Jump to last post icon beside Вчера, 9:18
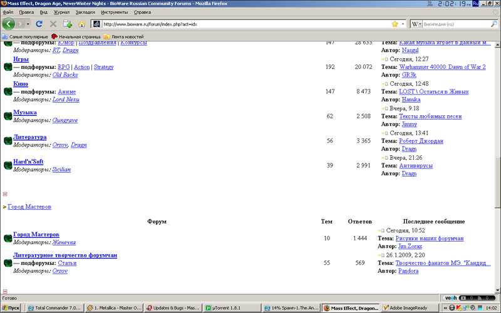This screenshot has width=501, height=313. (x=385, y=108)
